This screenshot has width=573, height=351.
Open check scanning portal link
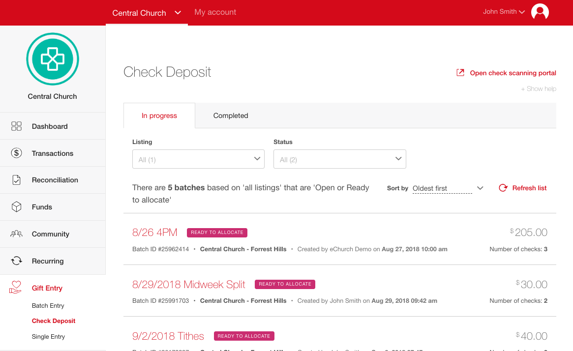click(513, 73)
